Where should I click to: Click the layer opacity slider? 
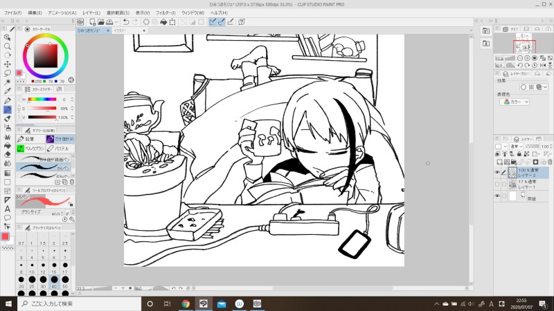click(x=532, y=146)
